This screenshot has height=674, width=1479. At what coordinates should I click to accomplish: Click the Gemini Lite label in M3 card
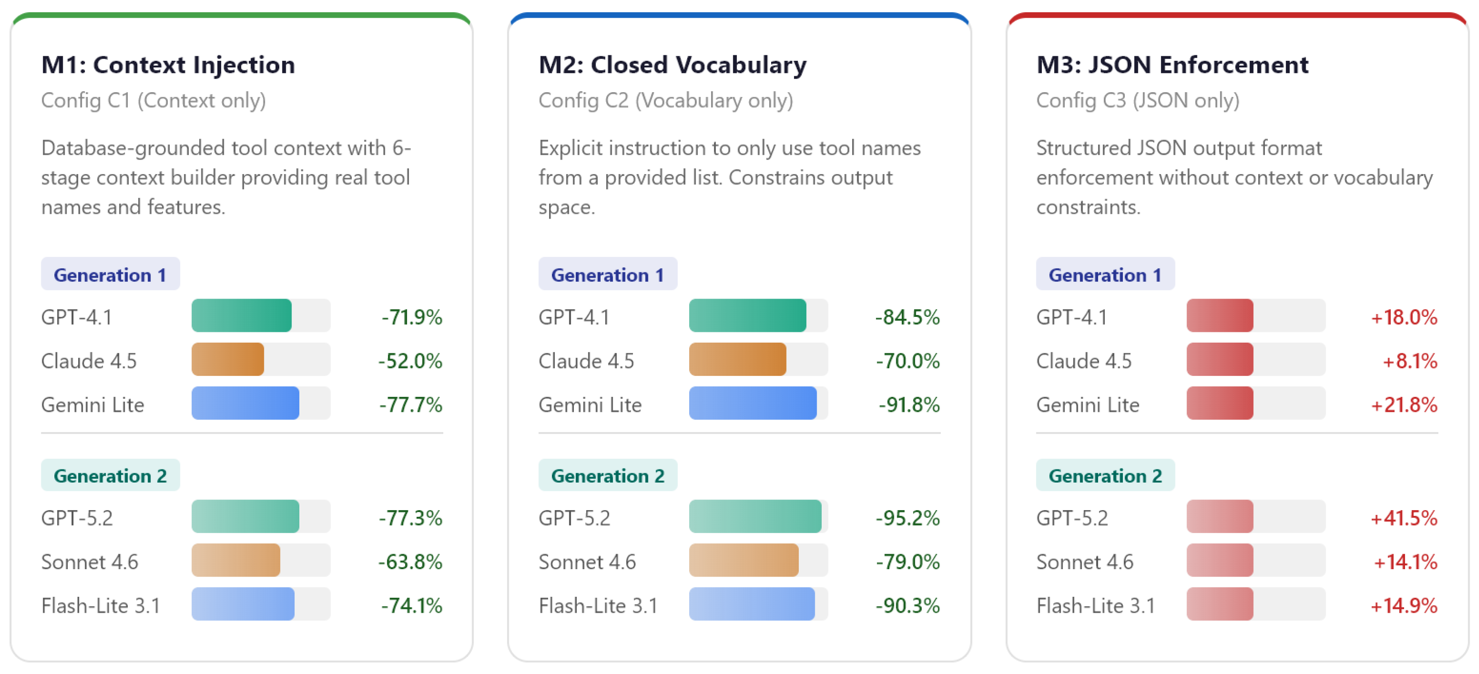pyautogui.click(x=1088, y=404)
